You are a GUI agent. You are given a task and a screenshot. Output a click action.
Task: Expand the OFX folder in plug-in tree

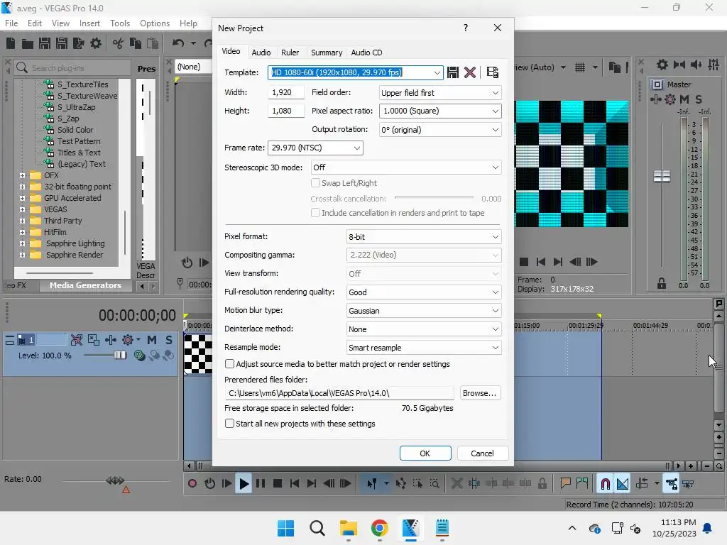[22, 175]
